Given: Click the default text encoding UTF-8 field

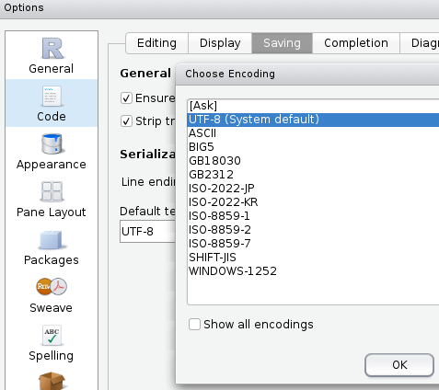Looking at the screenshot, I should tap(147, 232).
